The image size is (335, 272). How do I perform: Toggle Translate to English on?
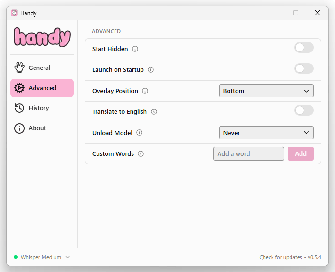click(x=304, y=110)
